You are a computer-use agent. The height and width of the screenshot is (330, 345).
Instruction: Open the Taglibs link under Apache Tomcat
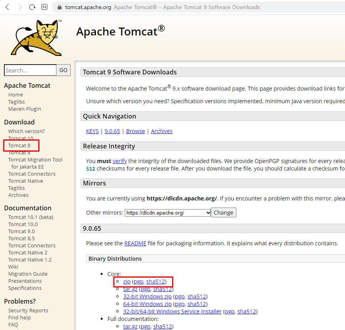(x=17, y=102)
